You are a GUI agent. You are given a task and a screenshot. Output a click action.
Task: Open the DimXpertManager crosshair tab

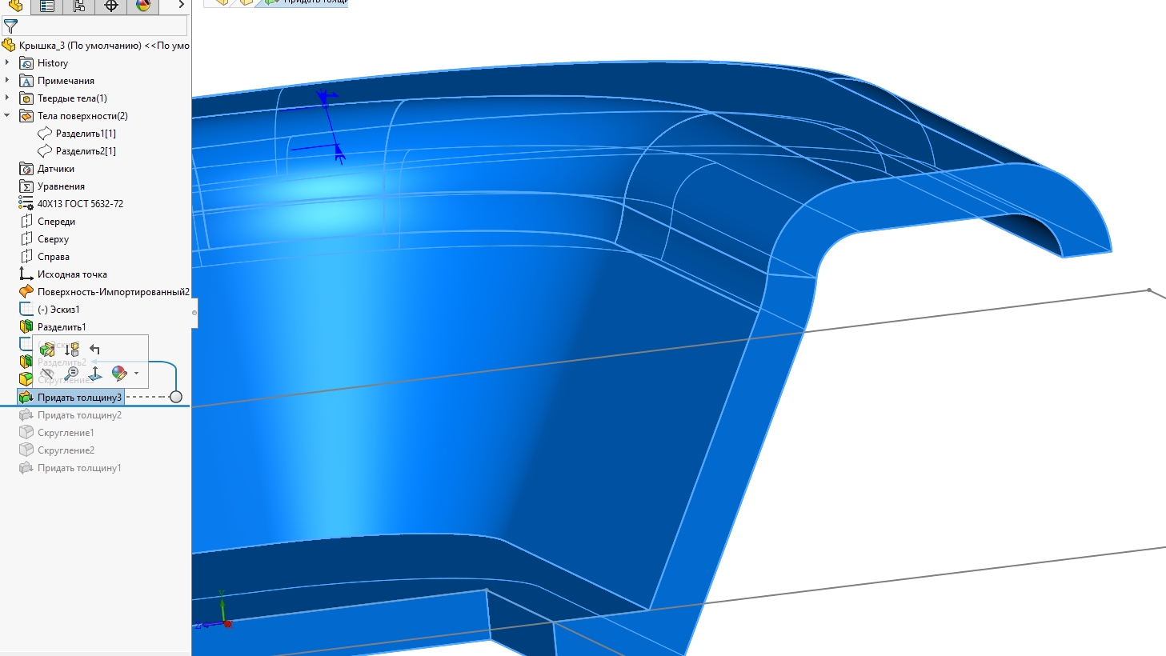(111, 6)
